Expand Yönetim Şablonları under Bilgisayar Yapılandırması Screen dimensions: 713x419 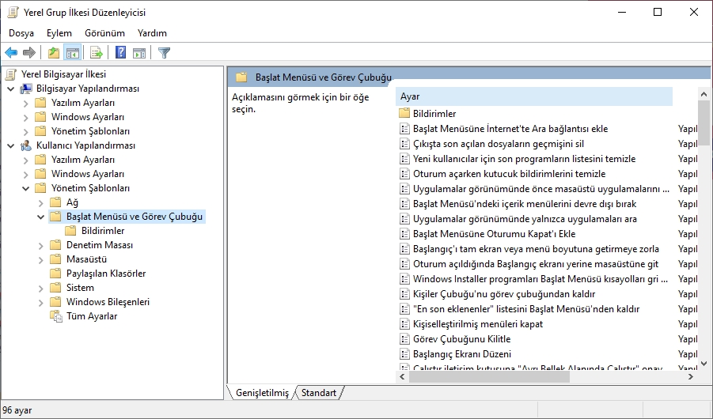click(x=26, y=131)
